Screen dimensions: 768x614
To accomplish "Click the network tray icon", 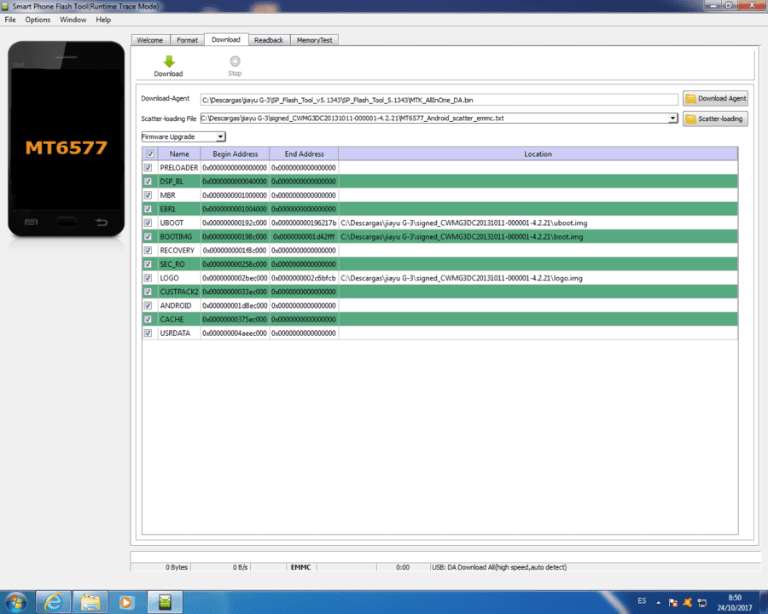I will pos(702,603).
